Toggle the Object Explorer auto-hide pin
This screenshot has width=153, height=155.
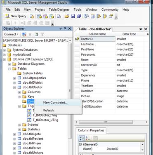tap(65, 28)
